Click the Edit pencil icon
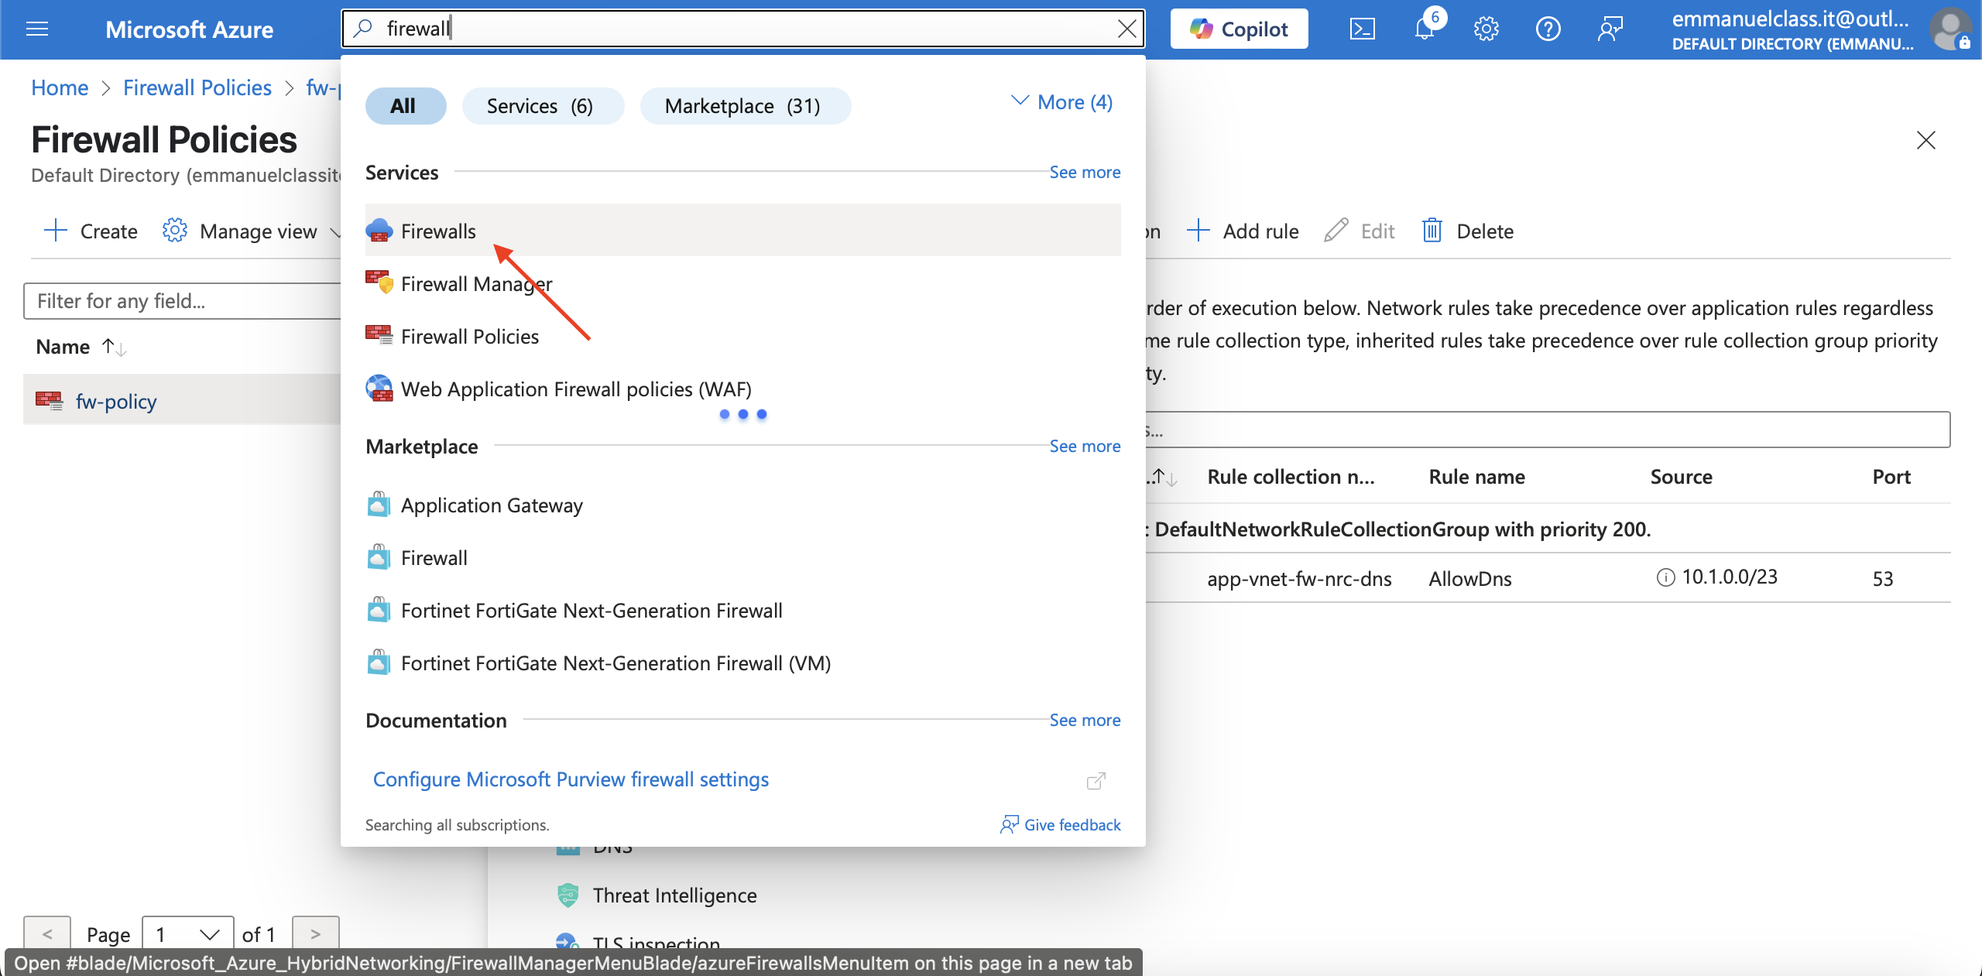Image resolution: width=1982 pixels, height=976 pixels. pyautogui.click(x=1336, y=231)
